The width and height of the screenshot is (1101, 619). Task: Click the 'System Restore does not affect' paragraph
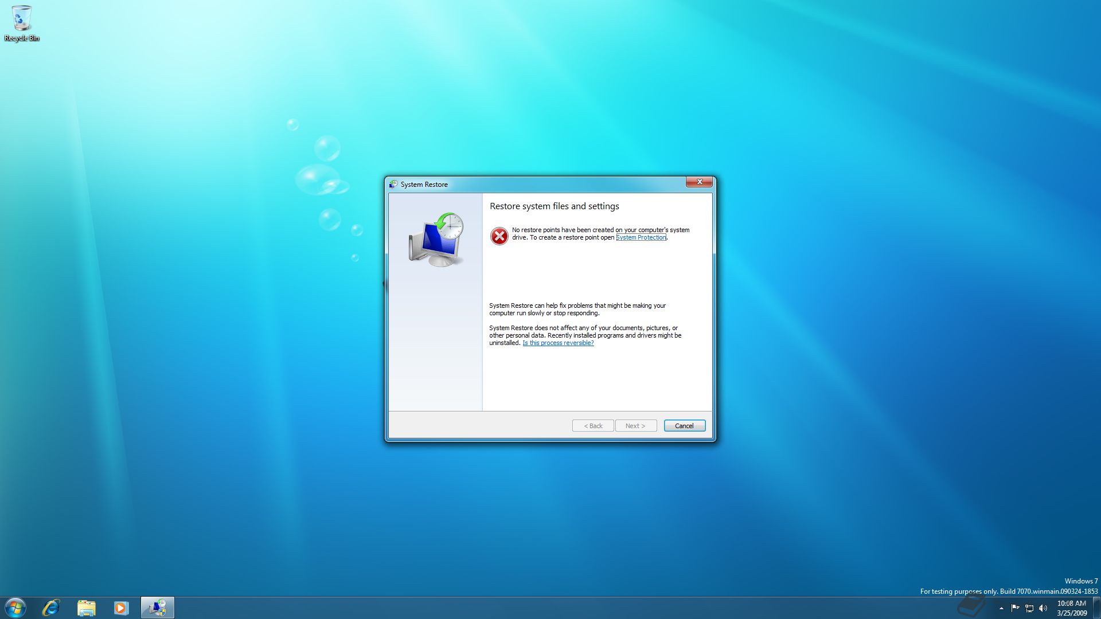tap(585, 336)
